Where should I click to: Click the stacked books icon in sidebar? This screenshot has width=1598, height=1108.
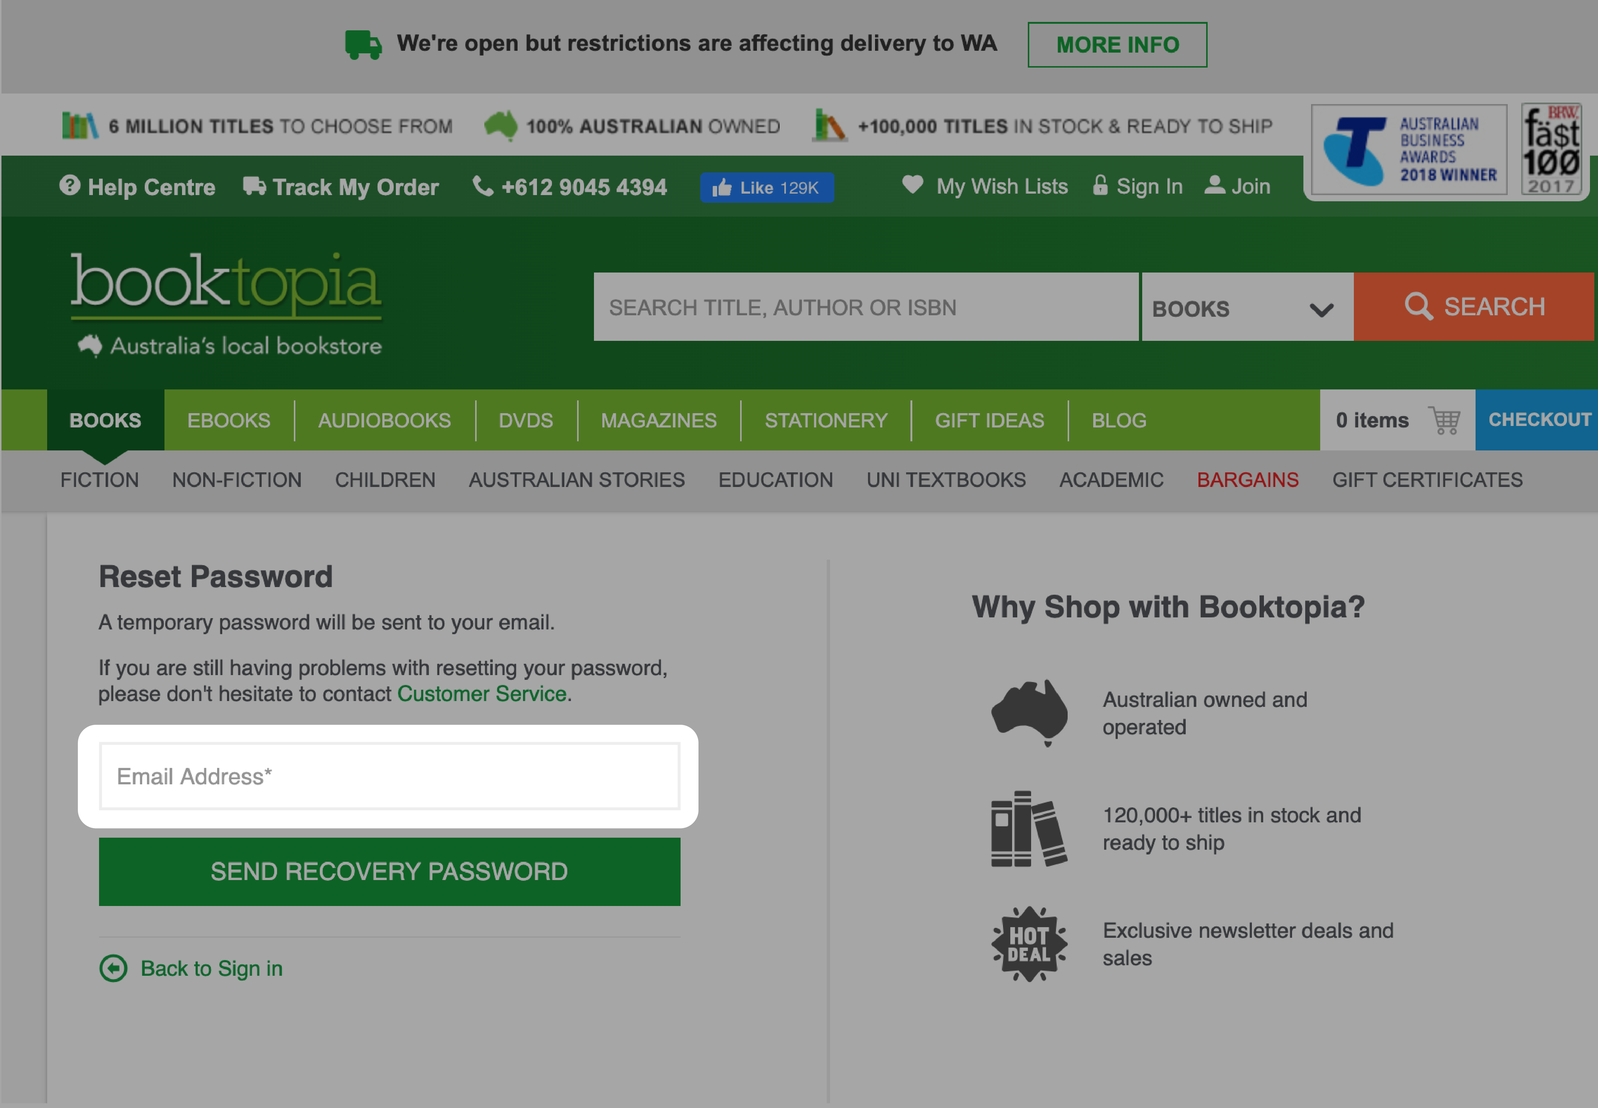tap(1029, 829)
